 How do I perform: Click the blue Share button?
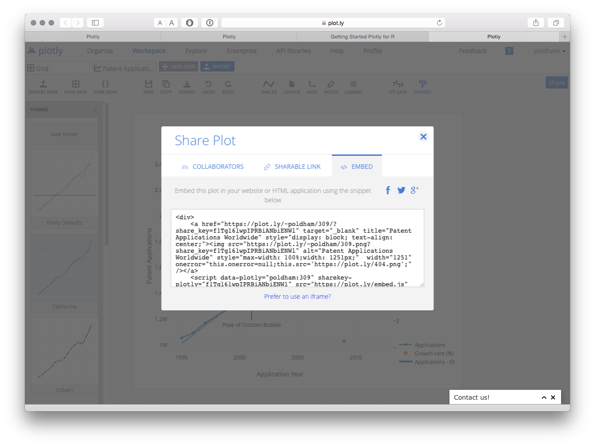click(x=557, y=83)
